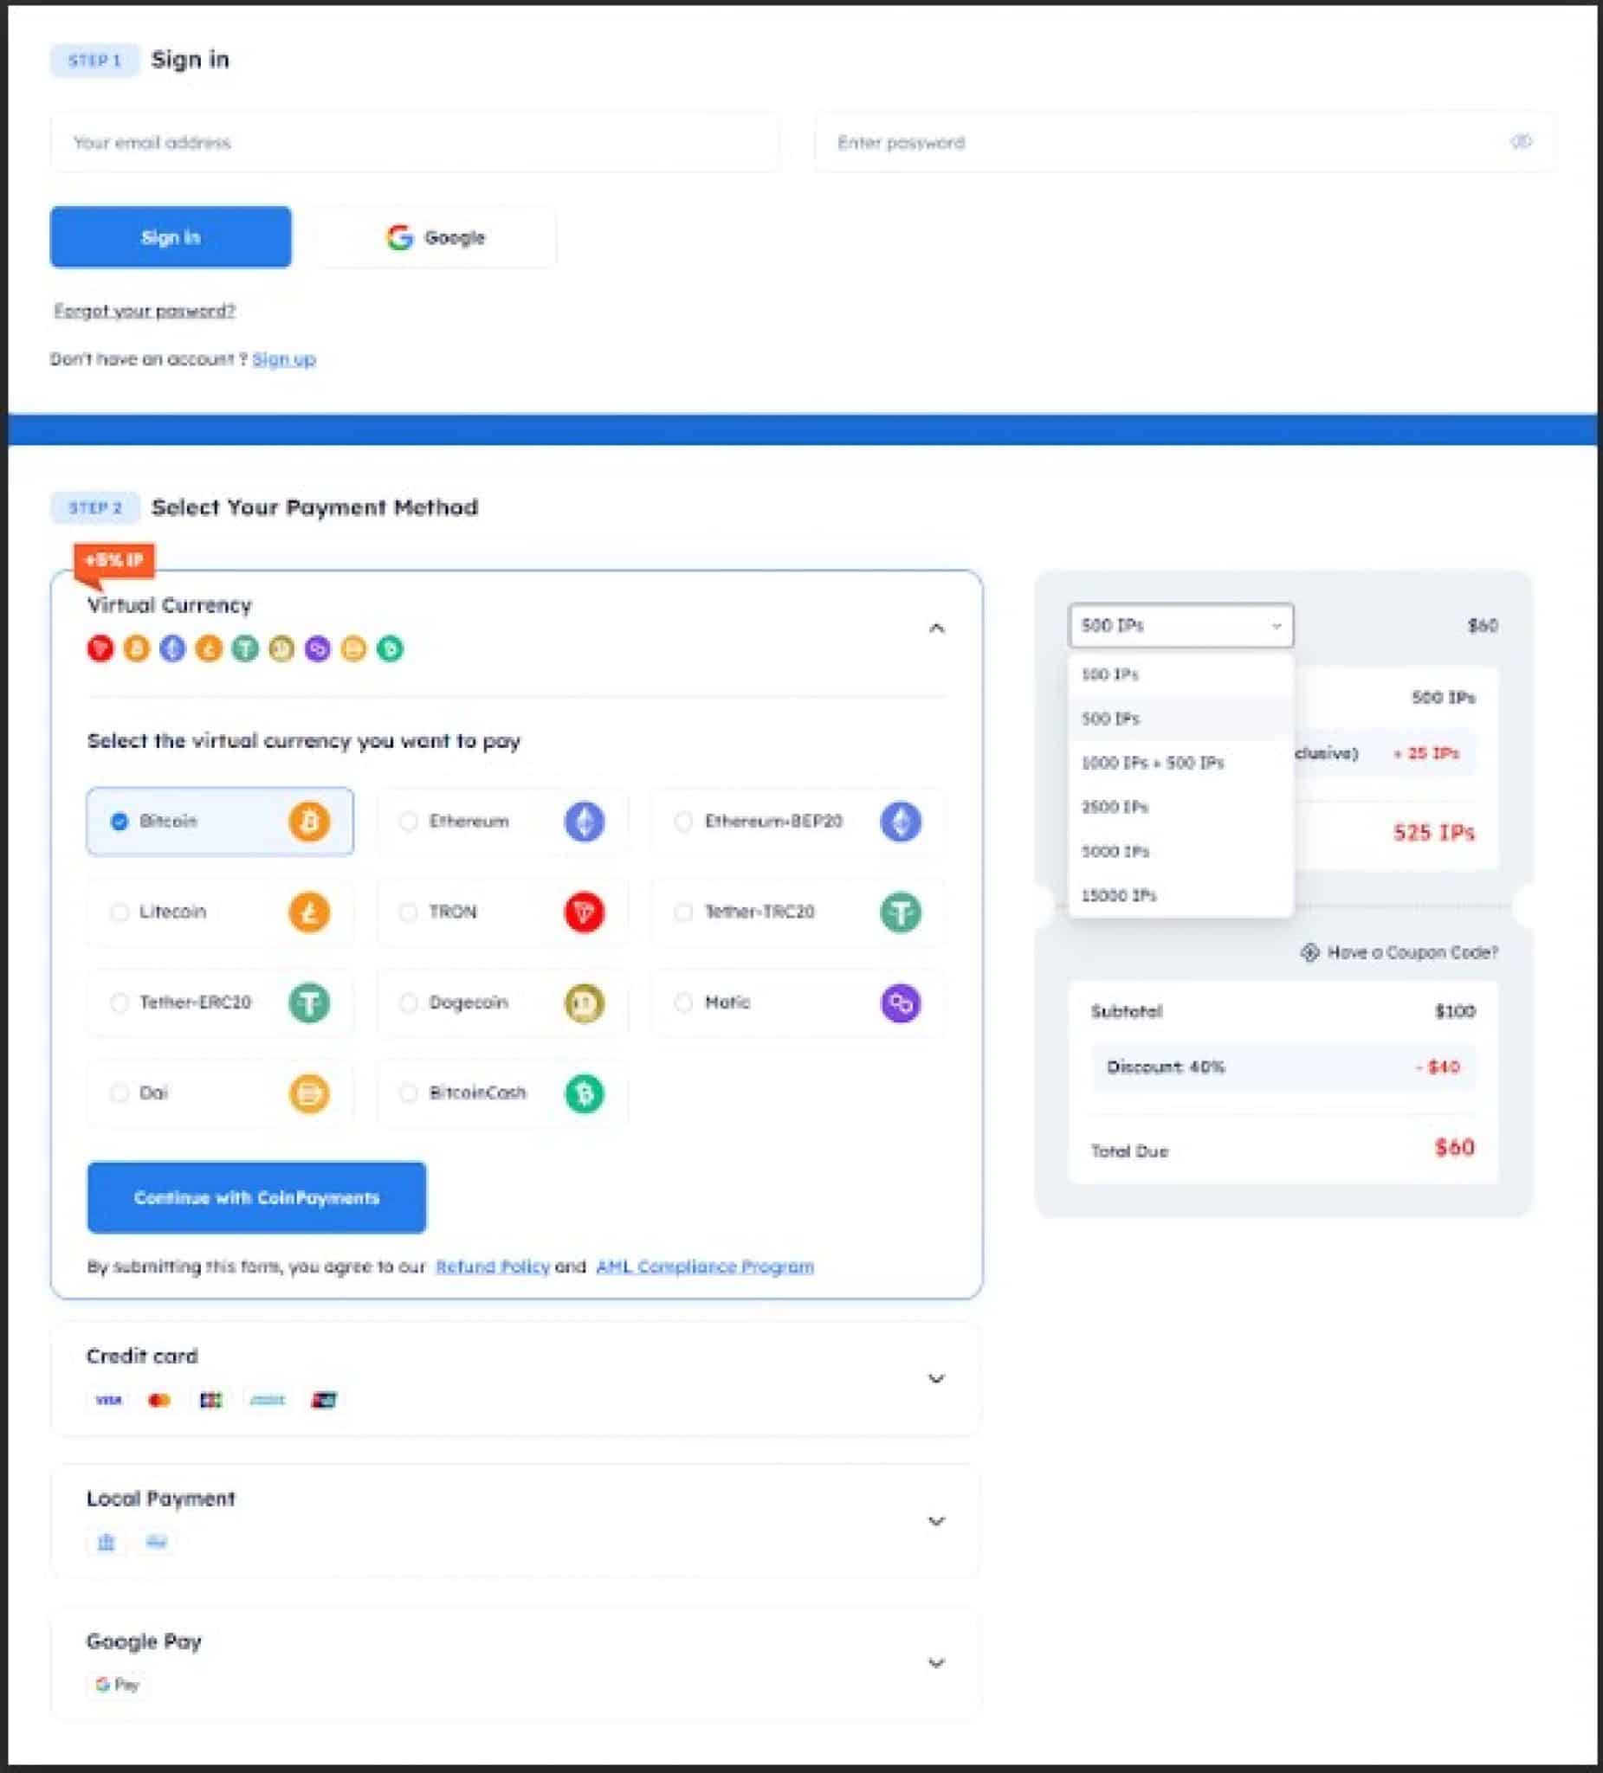Collapse the Virtual Currency section
1603x1773 pixels.
(x=937, y=627)
